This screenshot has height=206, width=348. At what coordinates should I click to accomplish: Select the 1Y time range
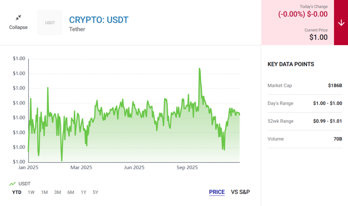point(83,192)
